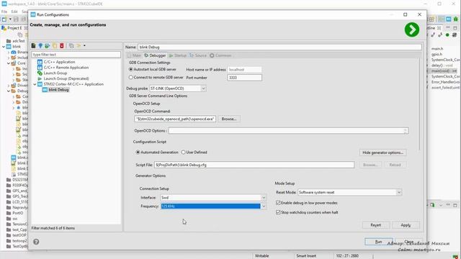461x259 pixels.
Task: Click the Script File path field
Action: click(x=254, y=165)
